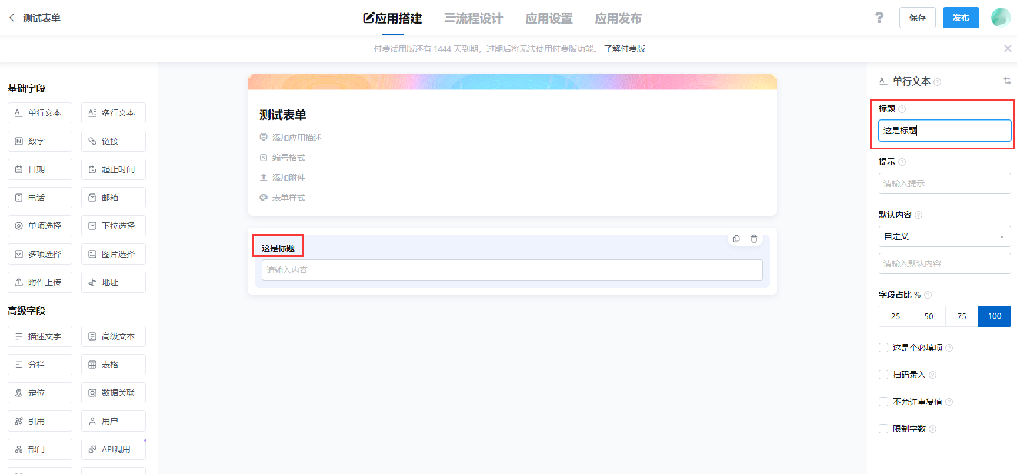This screenshot has width=1017, height=474.
Task: Open 表单样式 option
Action: tap(282, 198)
